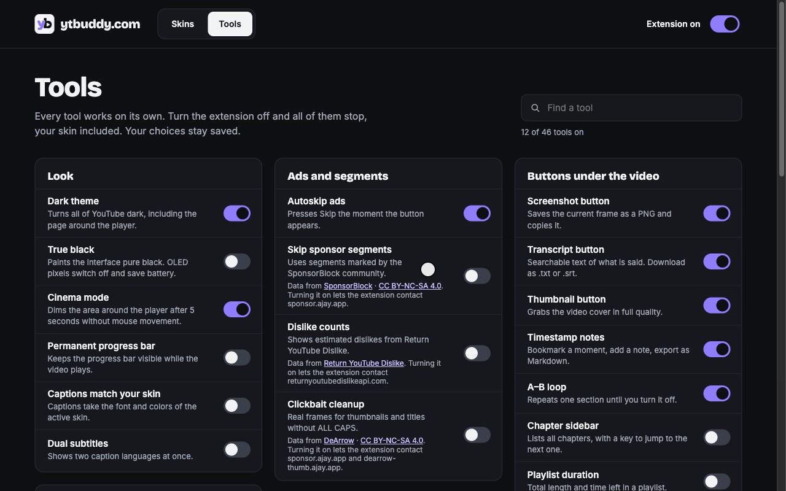This screenshot has height=491, width=786.
Task: Open the DeArrow link
Action: [x=339, y=441]
